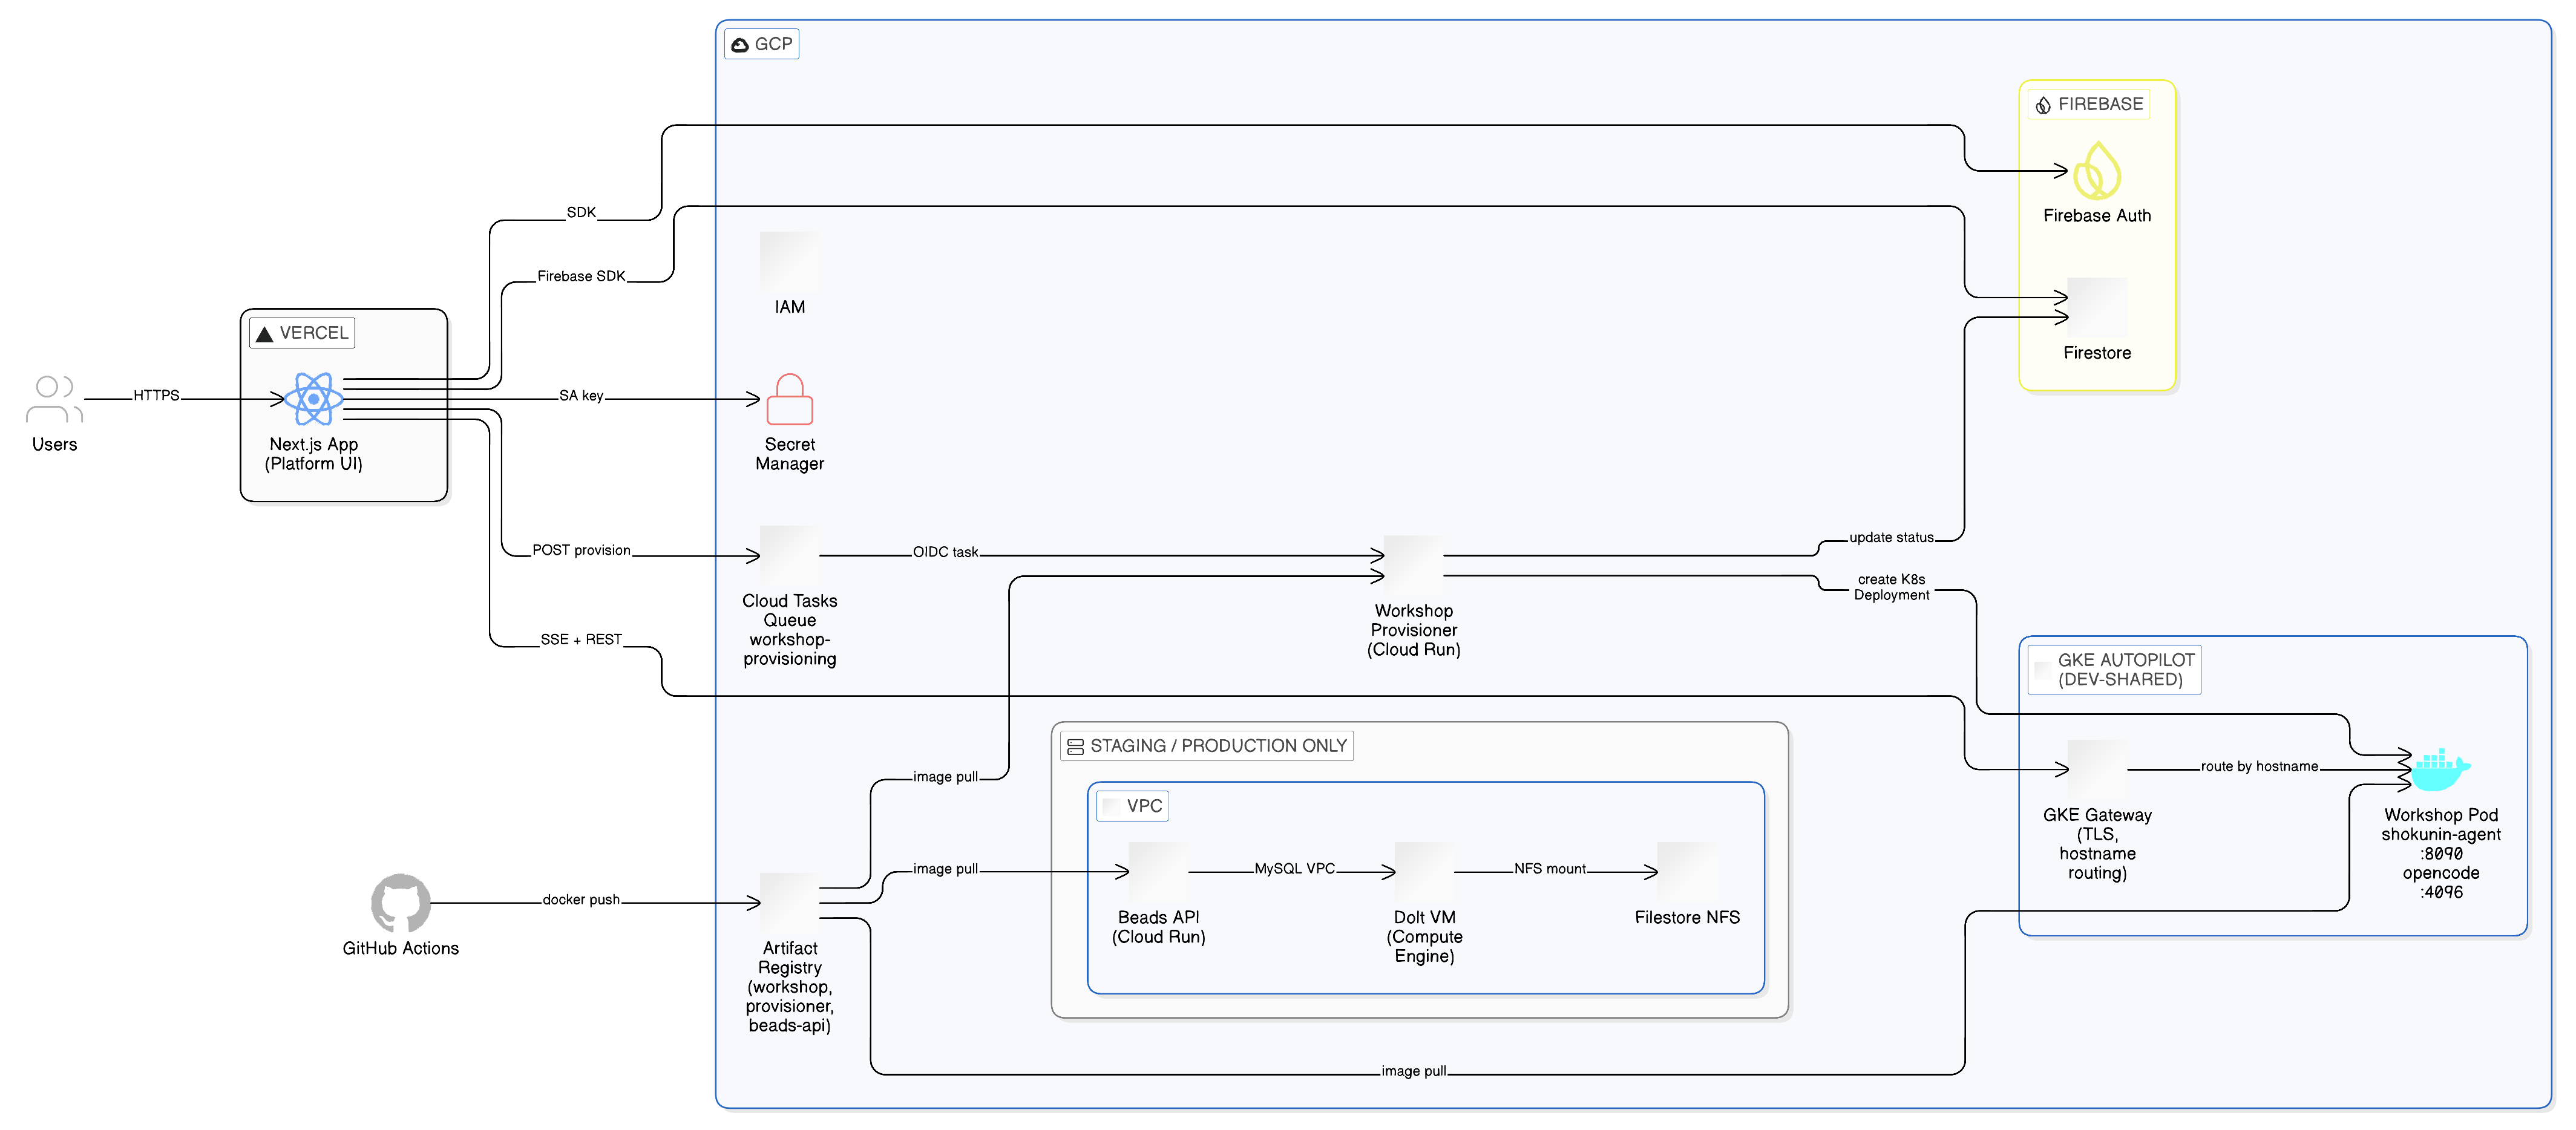
Task: Select the VERCEL group label
Action: coord(302,333)
